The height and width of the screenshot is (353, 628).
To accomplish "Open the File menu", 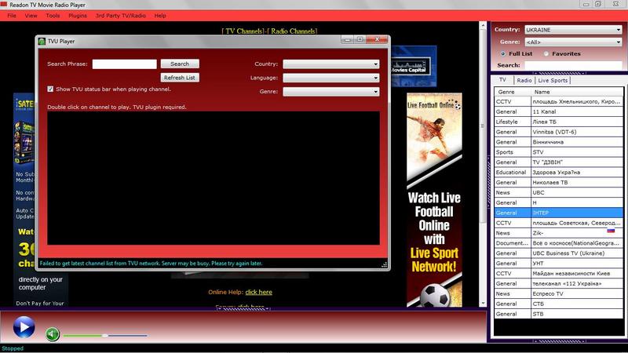I will [12, 16].
